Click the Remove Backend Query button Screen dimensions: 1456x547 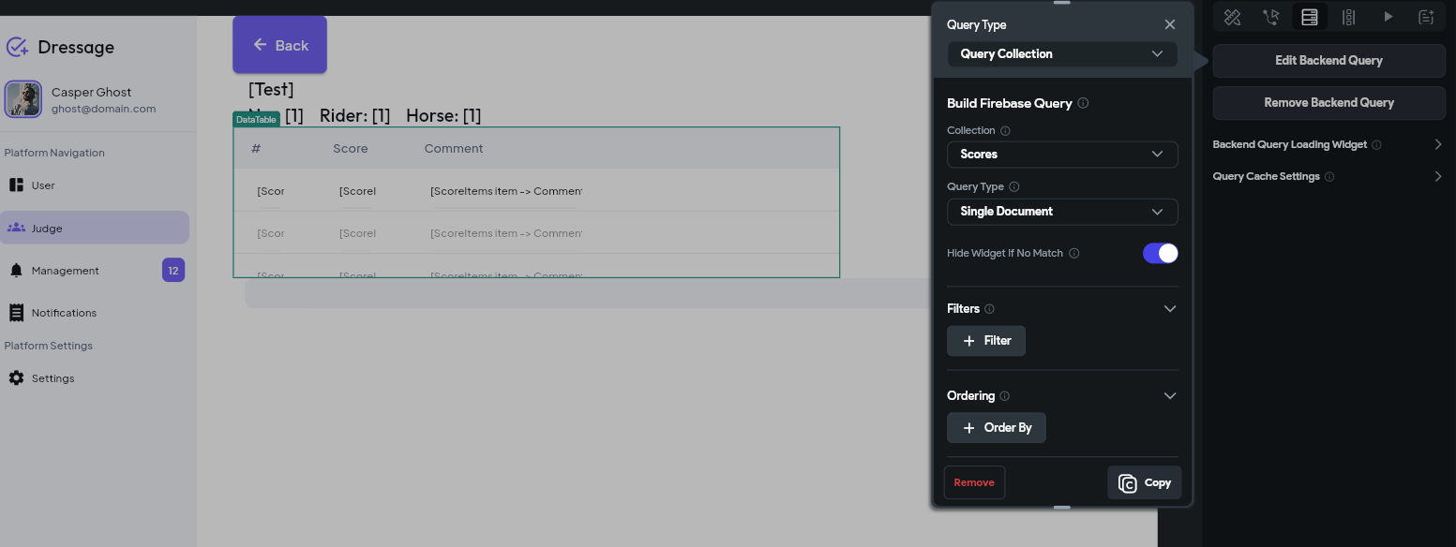(x=1328, y=103)
